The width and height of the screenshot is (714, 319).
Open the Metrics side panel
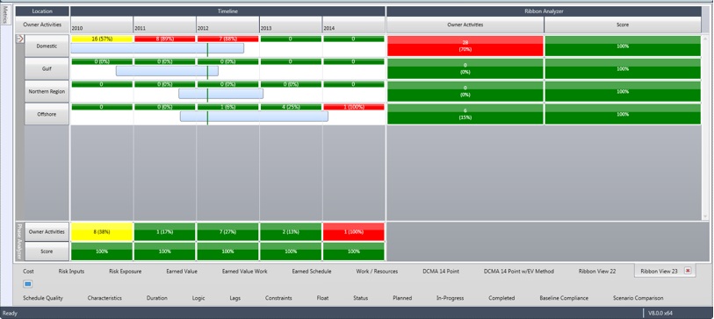click(x=5, y=16)
